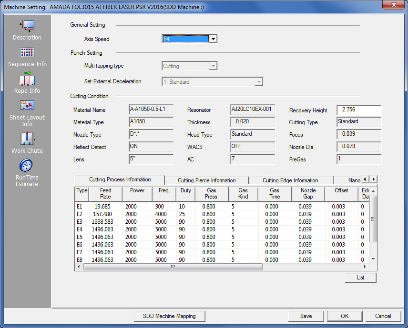Click feed rate value 1338.583
408x328 pixels.
tap(102, 222)
